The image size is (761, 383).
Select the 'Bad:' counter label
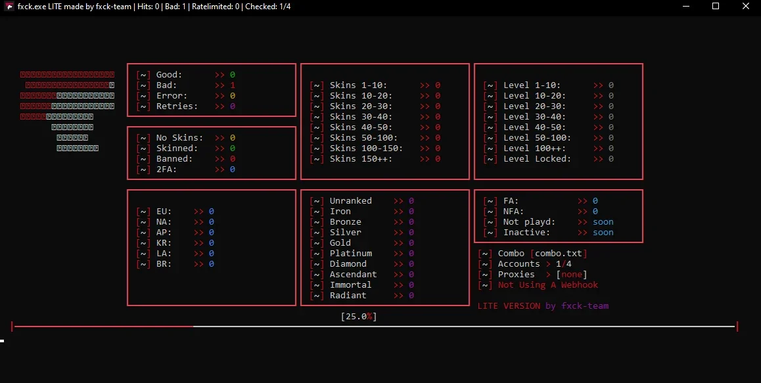point(166,85)
